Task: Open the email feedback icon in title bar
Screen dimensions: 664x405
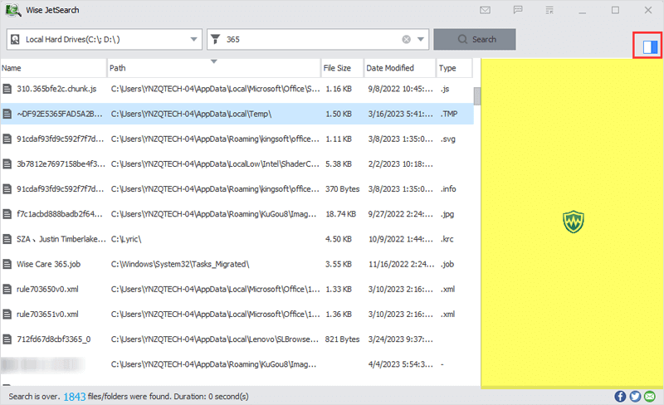Action: (486, 10)
